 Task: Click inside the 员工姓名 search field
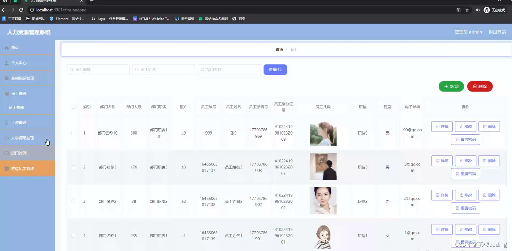(x=163, y=69)
